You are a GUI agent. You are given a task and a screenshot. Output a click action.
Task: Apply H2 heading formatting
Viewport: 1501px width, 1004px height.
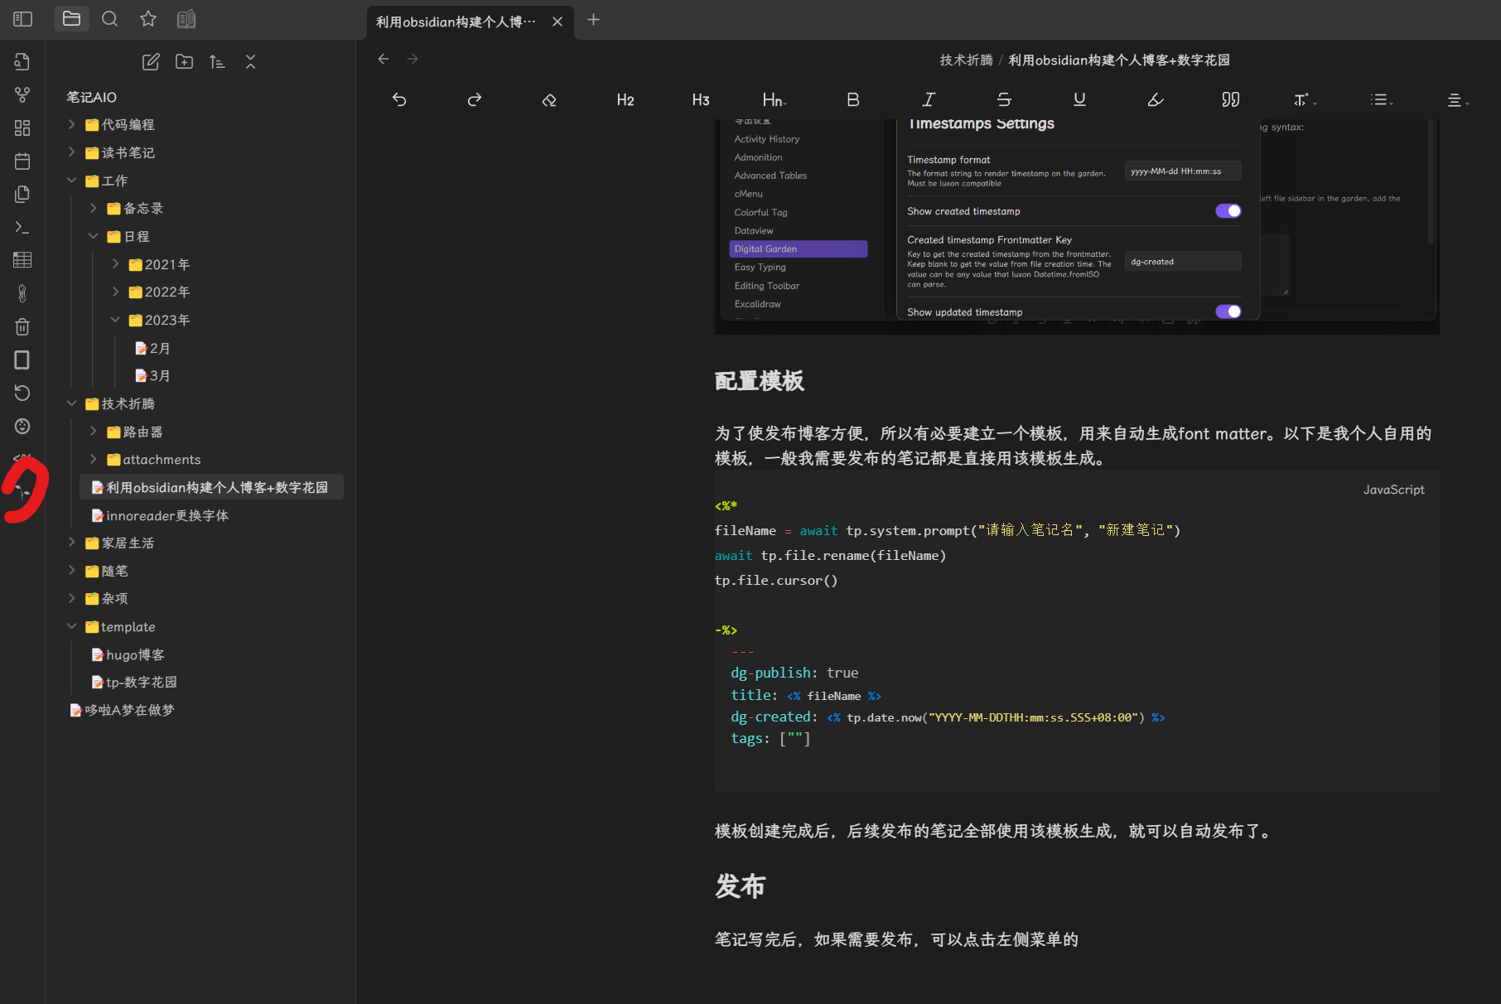pyautogui.click(x=625, y=99)
